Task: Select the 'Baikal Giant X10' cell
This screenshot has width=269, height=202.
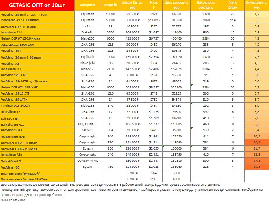Action: (x=37, y=124)
